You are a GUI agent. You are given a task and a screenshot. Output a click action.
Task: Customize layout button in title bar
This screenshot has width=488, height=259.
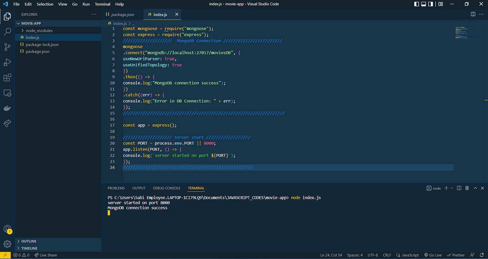(441, 4)
